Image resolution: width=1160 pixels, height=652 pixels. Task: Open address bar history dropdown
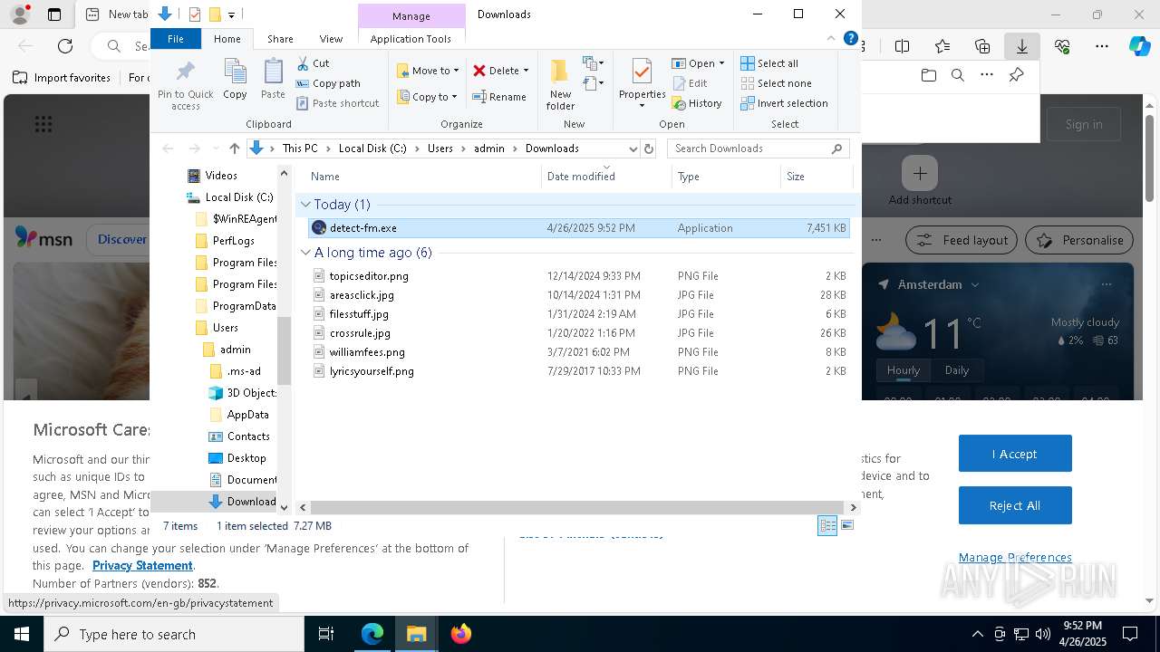[x=633, y=149]
